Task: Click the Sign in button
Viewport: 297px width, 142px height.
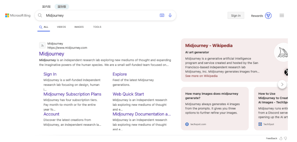Action: [236, 16]
